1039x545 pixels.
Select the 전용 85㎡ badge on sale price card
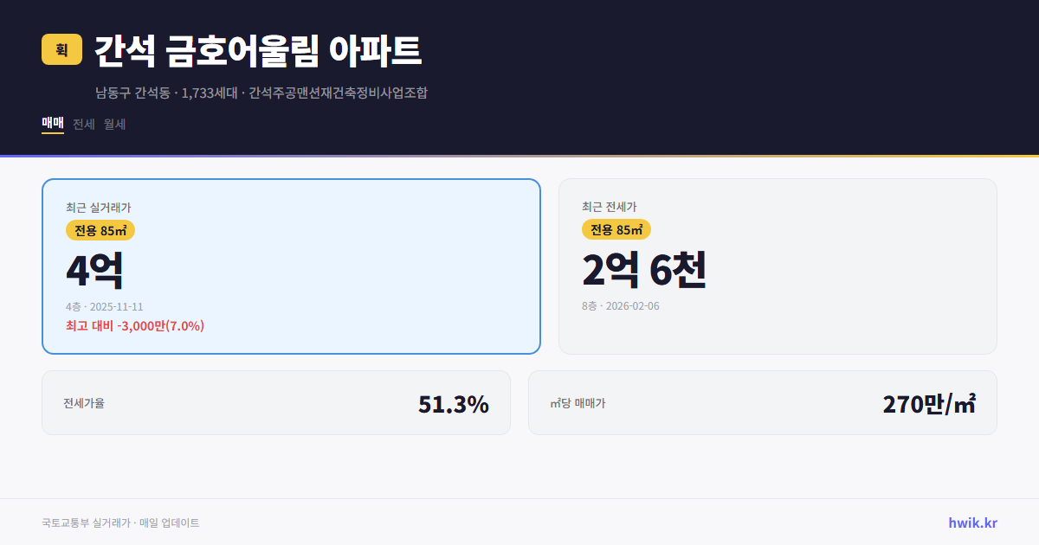[99, 230]
